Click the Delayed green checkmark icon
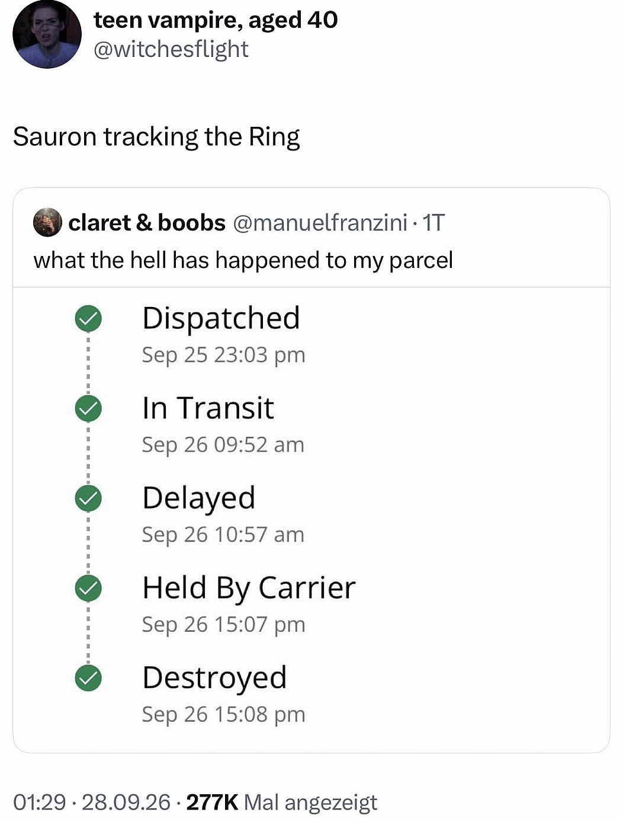Image resolution: width=623 pixels, height=822 pixels. tap(88, 498)
